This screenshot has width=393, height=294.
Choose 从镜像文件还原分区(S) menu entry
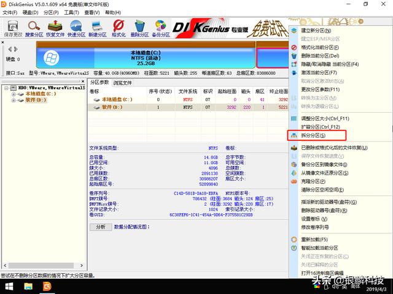(x=340, y=173)
